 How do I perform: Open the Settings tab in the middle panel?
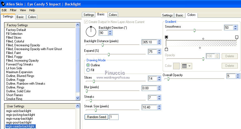point(89,15)
